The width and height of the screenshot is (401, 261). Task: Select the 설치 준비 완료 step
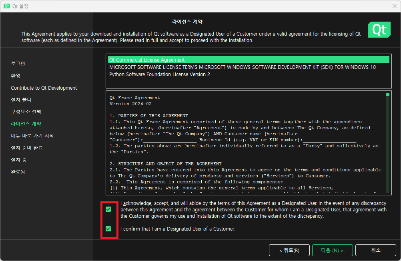pyautogui.click(x=26, y=148)
